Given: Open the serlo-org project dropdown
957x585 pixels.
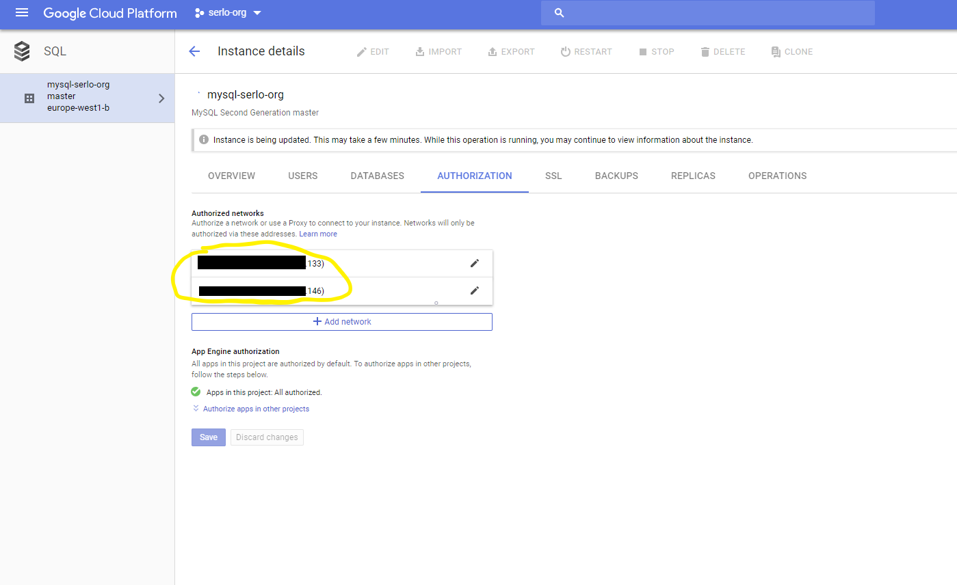Looking at the screenshot, I should pos(228,12).
